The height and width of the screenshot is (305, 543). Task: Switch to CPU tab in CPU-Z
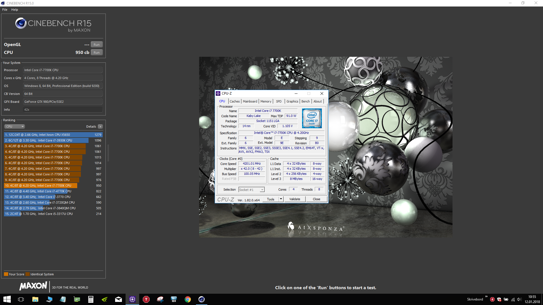pos(222,101)
